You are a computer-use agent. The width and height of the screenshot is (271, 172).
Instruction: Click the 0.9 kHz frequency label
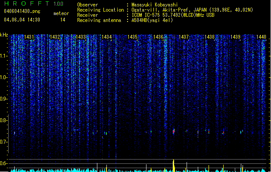tap(3, 99)
